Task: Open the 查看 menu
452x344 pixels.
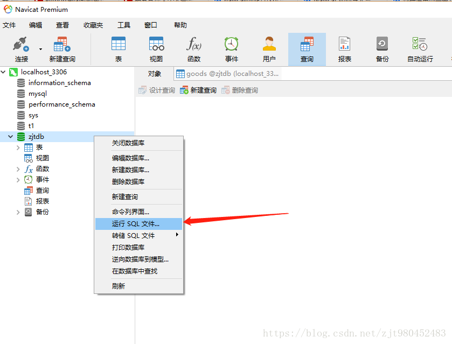Action: (62, 25)
